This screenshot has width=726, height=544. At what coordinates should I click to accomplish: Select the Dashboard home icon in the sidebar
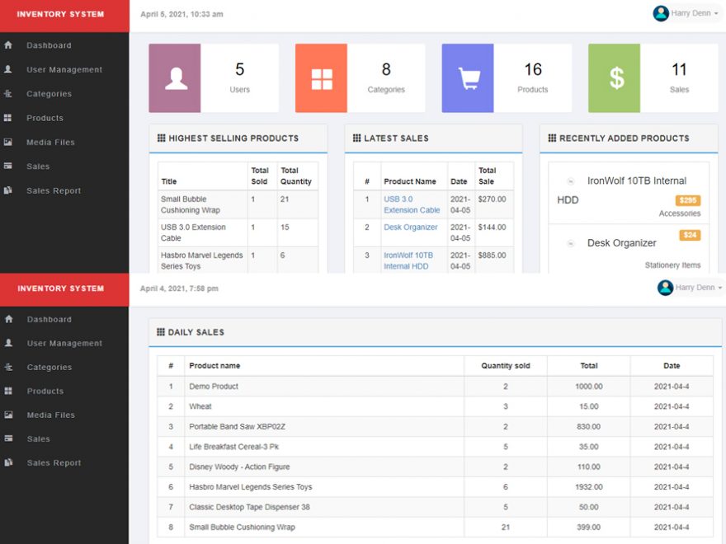(x=10, y=45)
